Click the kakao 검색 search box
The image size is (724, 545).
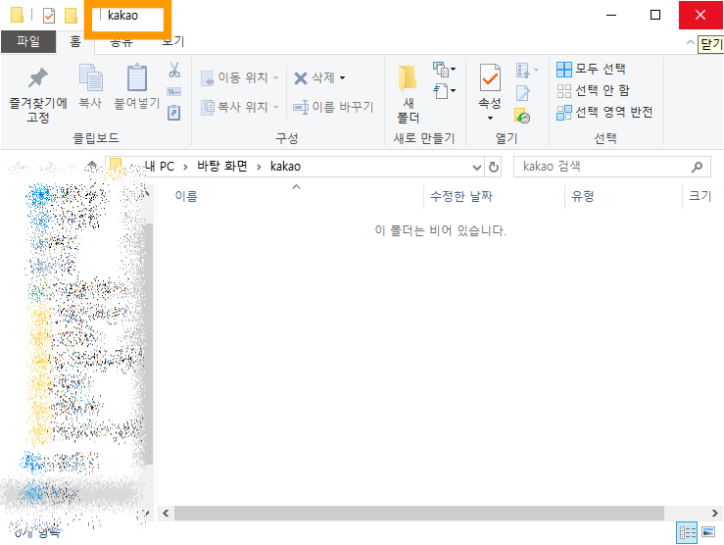click(611, 167)
